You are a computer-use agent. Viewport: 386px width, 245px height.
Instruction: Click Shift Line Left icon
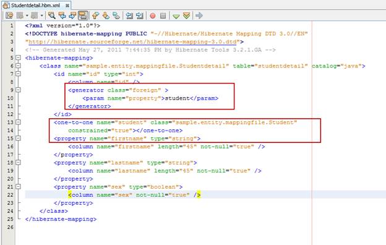tap(129, 15)
